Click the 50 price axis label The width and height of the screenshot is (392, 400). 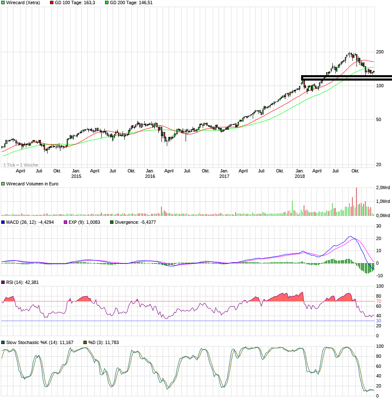coord(379,119)
